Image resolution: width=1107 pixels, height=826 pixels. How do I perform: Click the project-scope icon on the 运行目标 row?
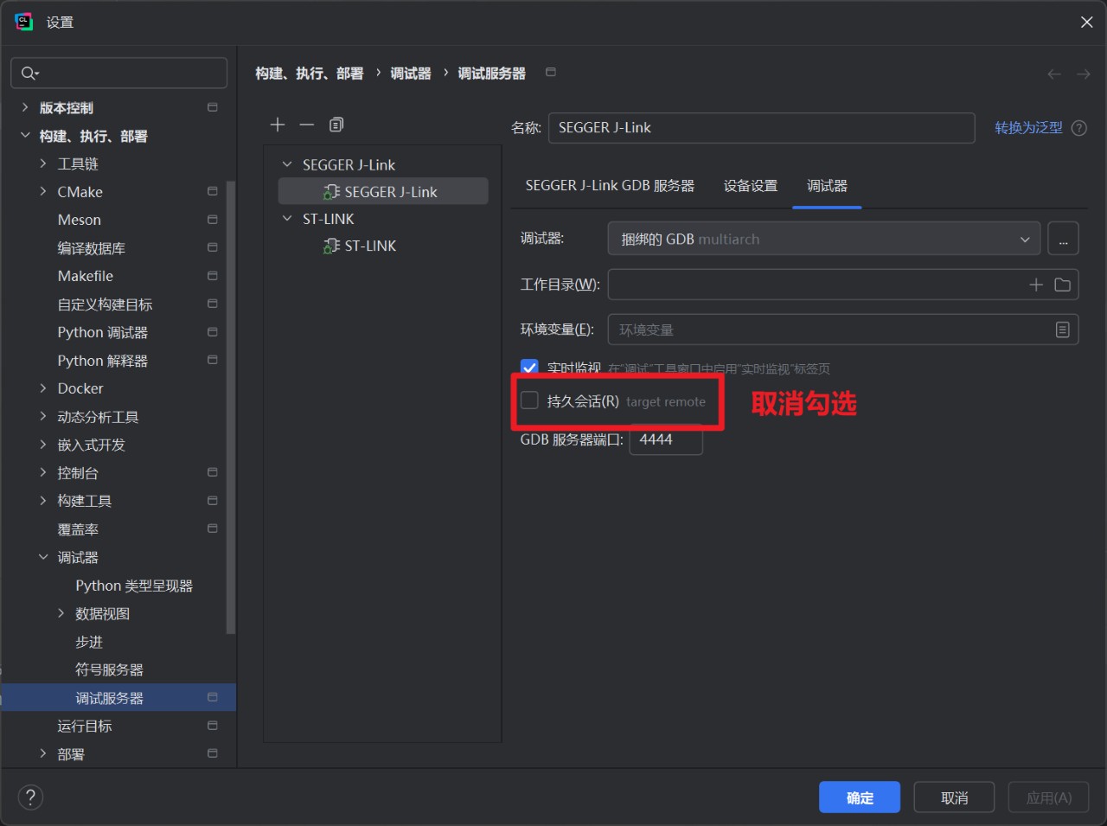(x=213, y=726)
